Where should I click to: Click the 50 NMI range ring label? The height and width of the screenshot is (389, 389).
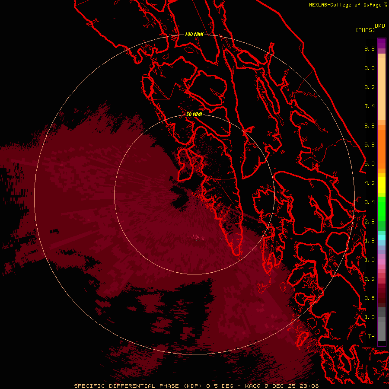pos(194,114)
